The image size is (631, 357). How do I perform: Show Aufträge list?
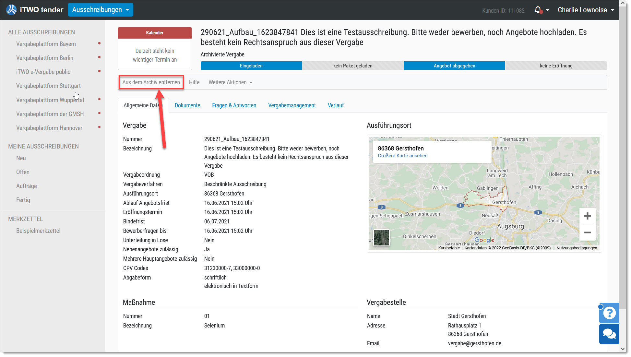(27, 186)
